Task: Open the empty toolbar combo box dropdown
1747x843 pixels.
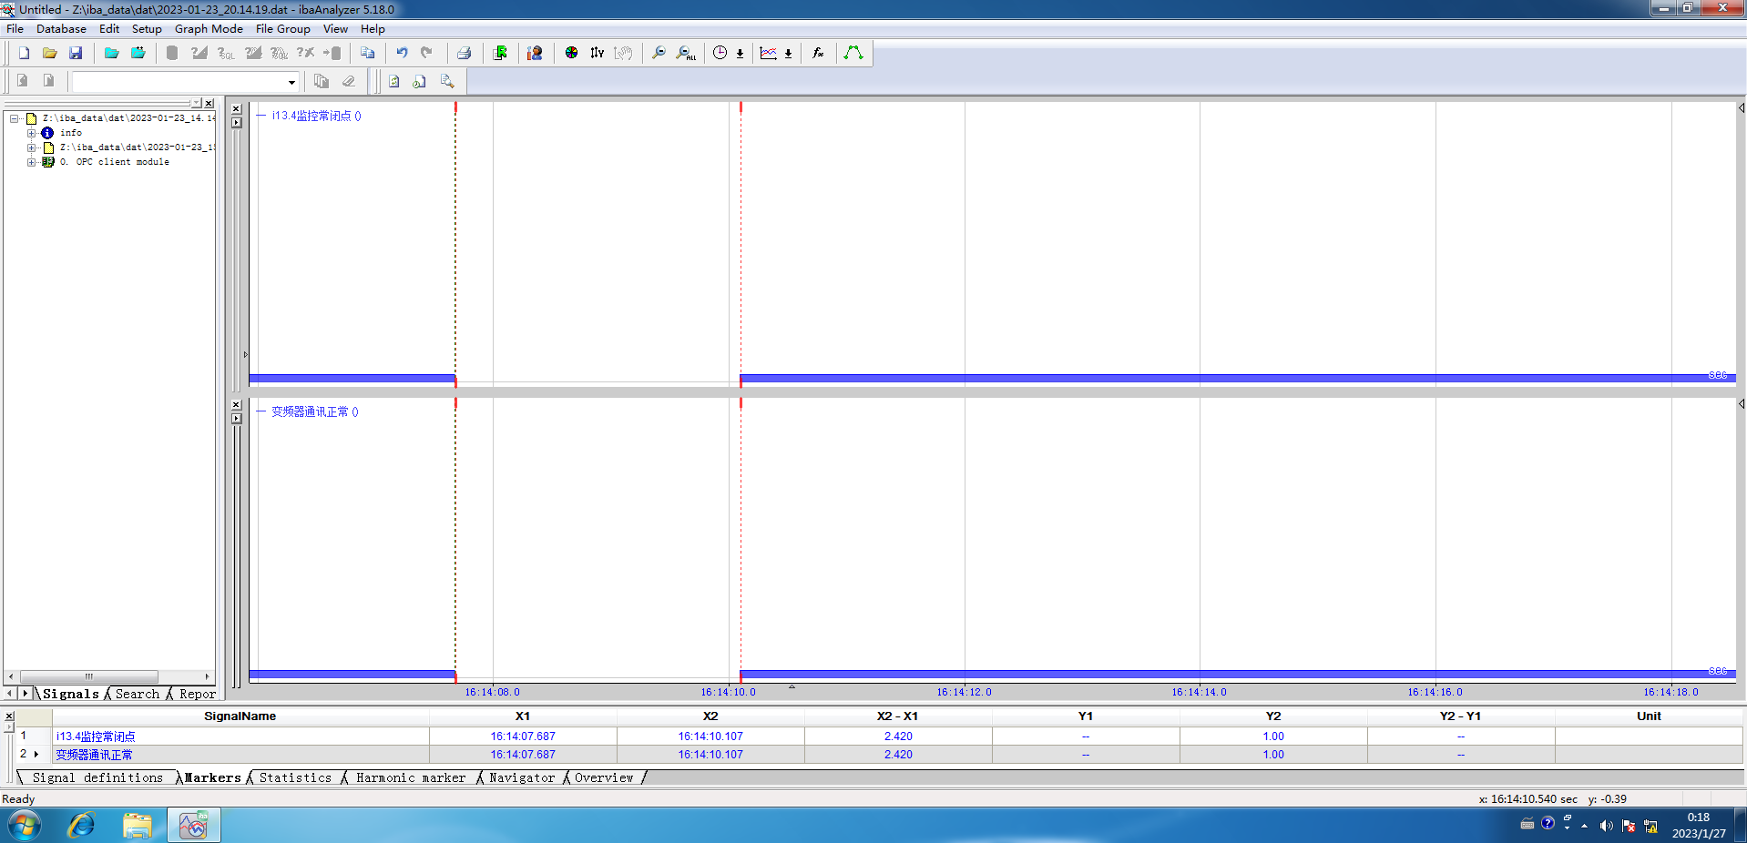Action: pos(291,83)
